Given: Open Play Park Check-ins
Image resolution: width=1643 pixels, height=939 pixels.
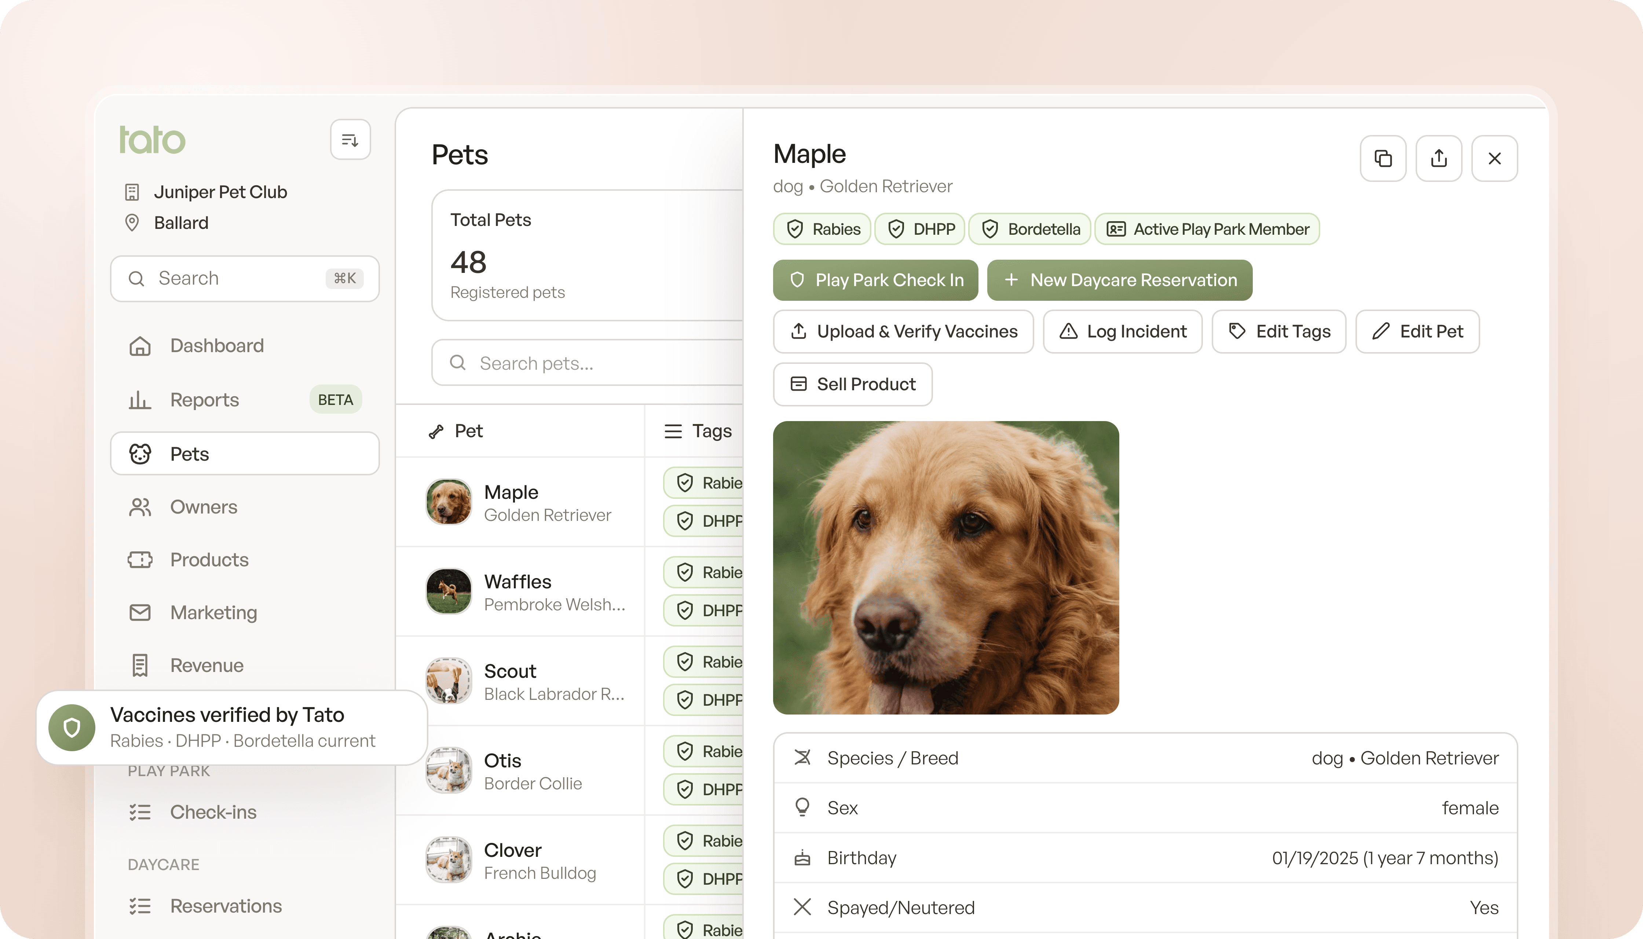Looking at the screenshot, I should (244, 812).
